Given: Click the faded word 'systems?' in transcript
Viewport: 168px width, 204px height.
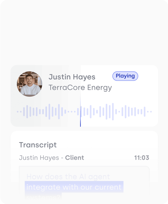Looking at the screenshot, I should [x=43, y=197].
